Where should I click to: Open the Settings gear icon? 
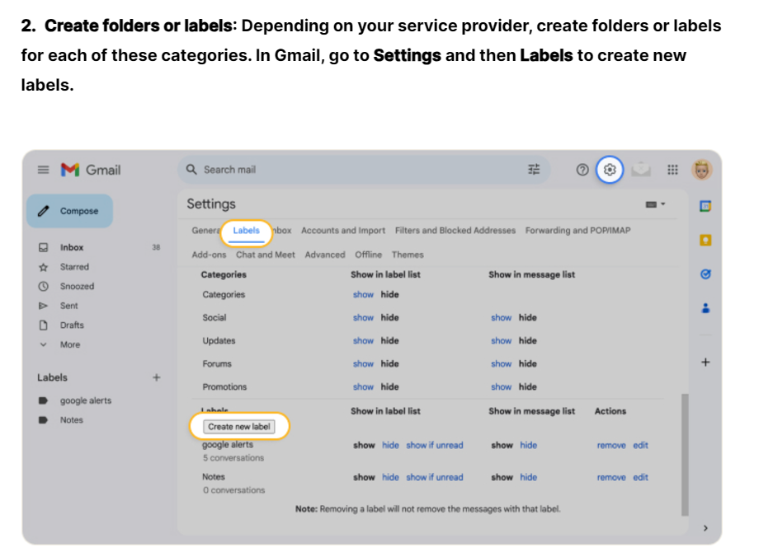click(610, 170)
